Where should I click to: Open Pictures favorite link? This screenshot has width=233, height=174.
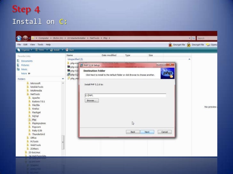tap(25, 65)
